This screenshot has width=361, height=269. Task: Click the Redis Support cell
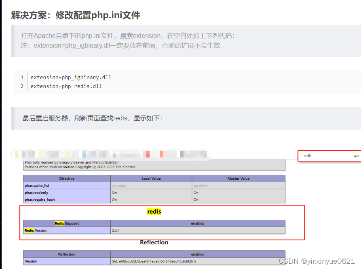click(x=67, y=223)
